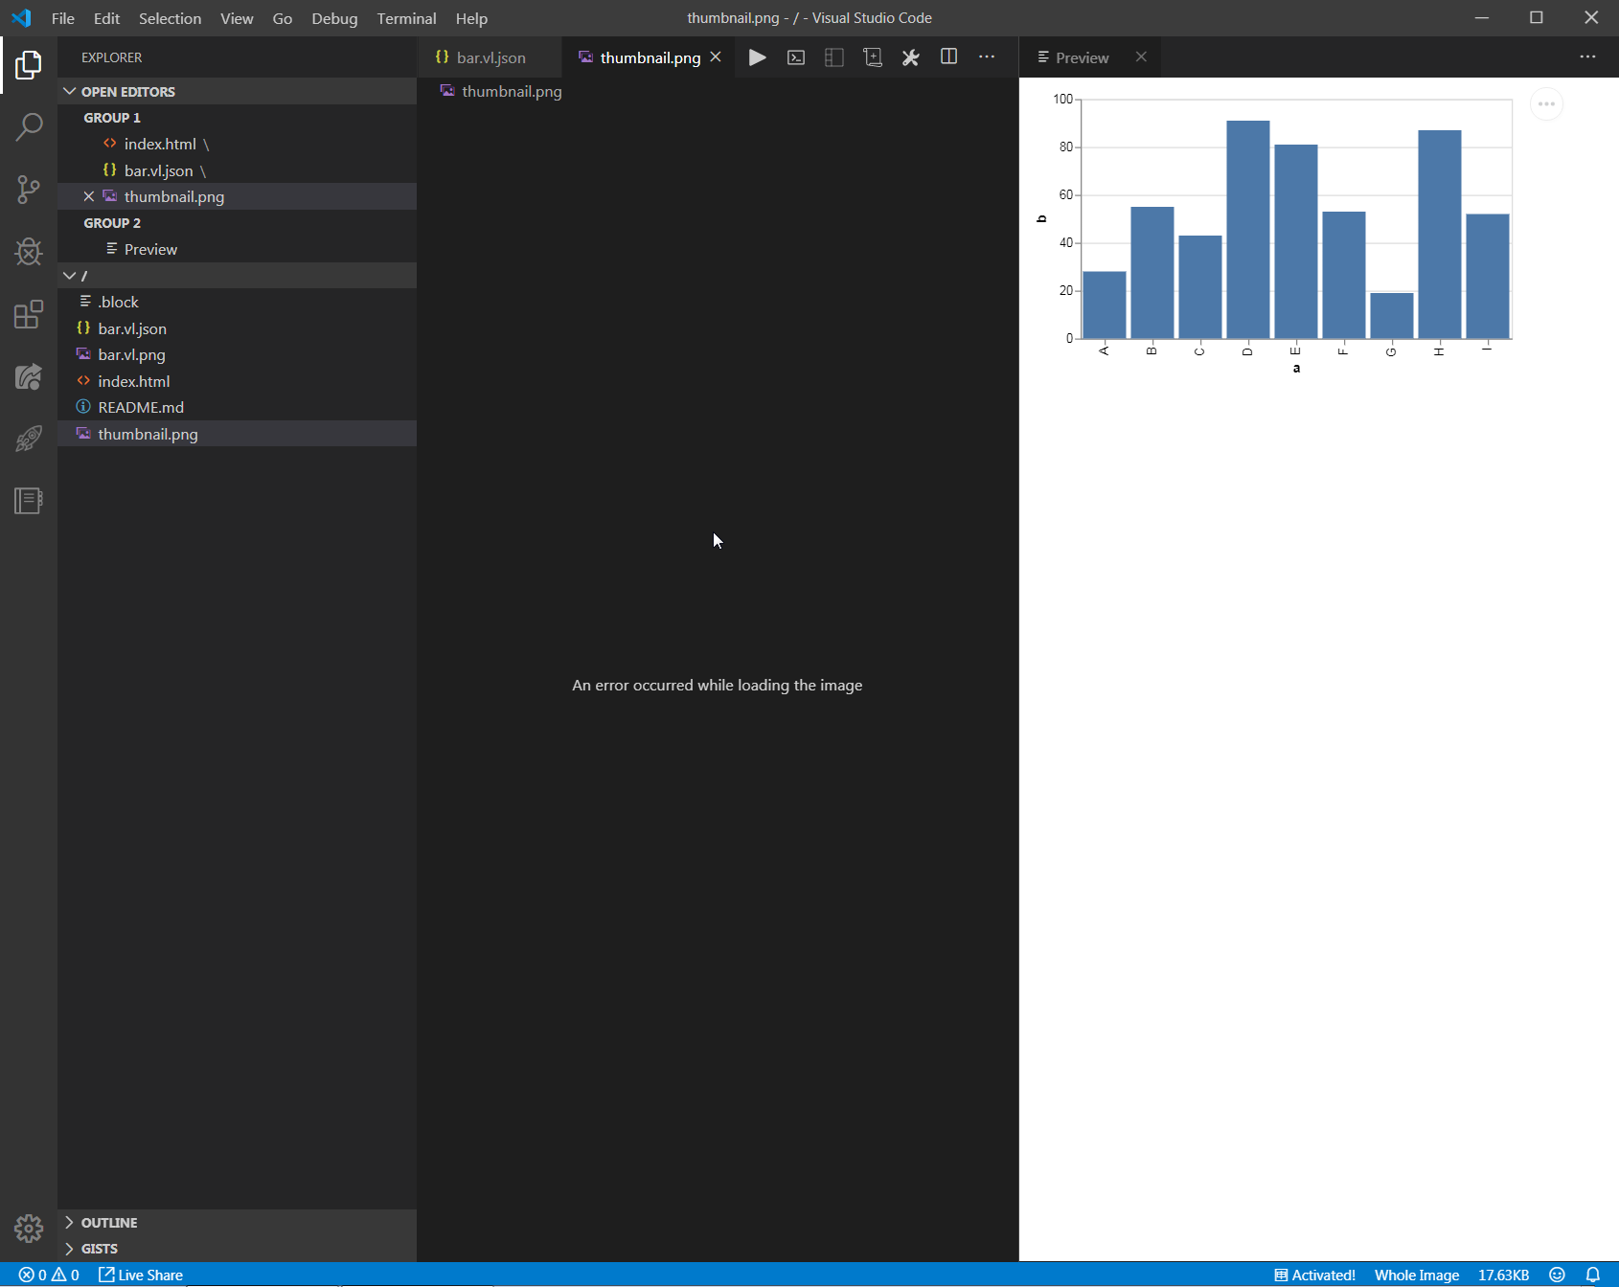The width and height of the screenshot is (1619, 1287).
Task: Open the Extensions view icon
Action: click(x=29, y=314)
